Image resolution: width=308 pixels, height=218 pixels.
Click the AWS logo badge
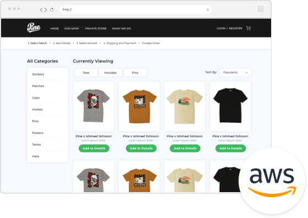tap(272, 181)
